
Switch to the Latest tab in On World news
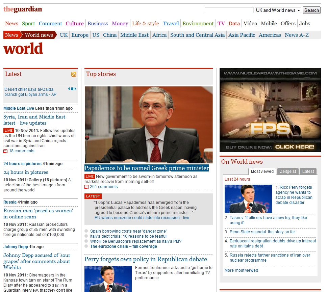(308, 171)
